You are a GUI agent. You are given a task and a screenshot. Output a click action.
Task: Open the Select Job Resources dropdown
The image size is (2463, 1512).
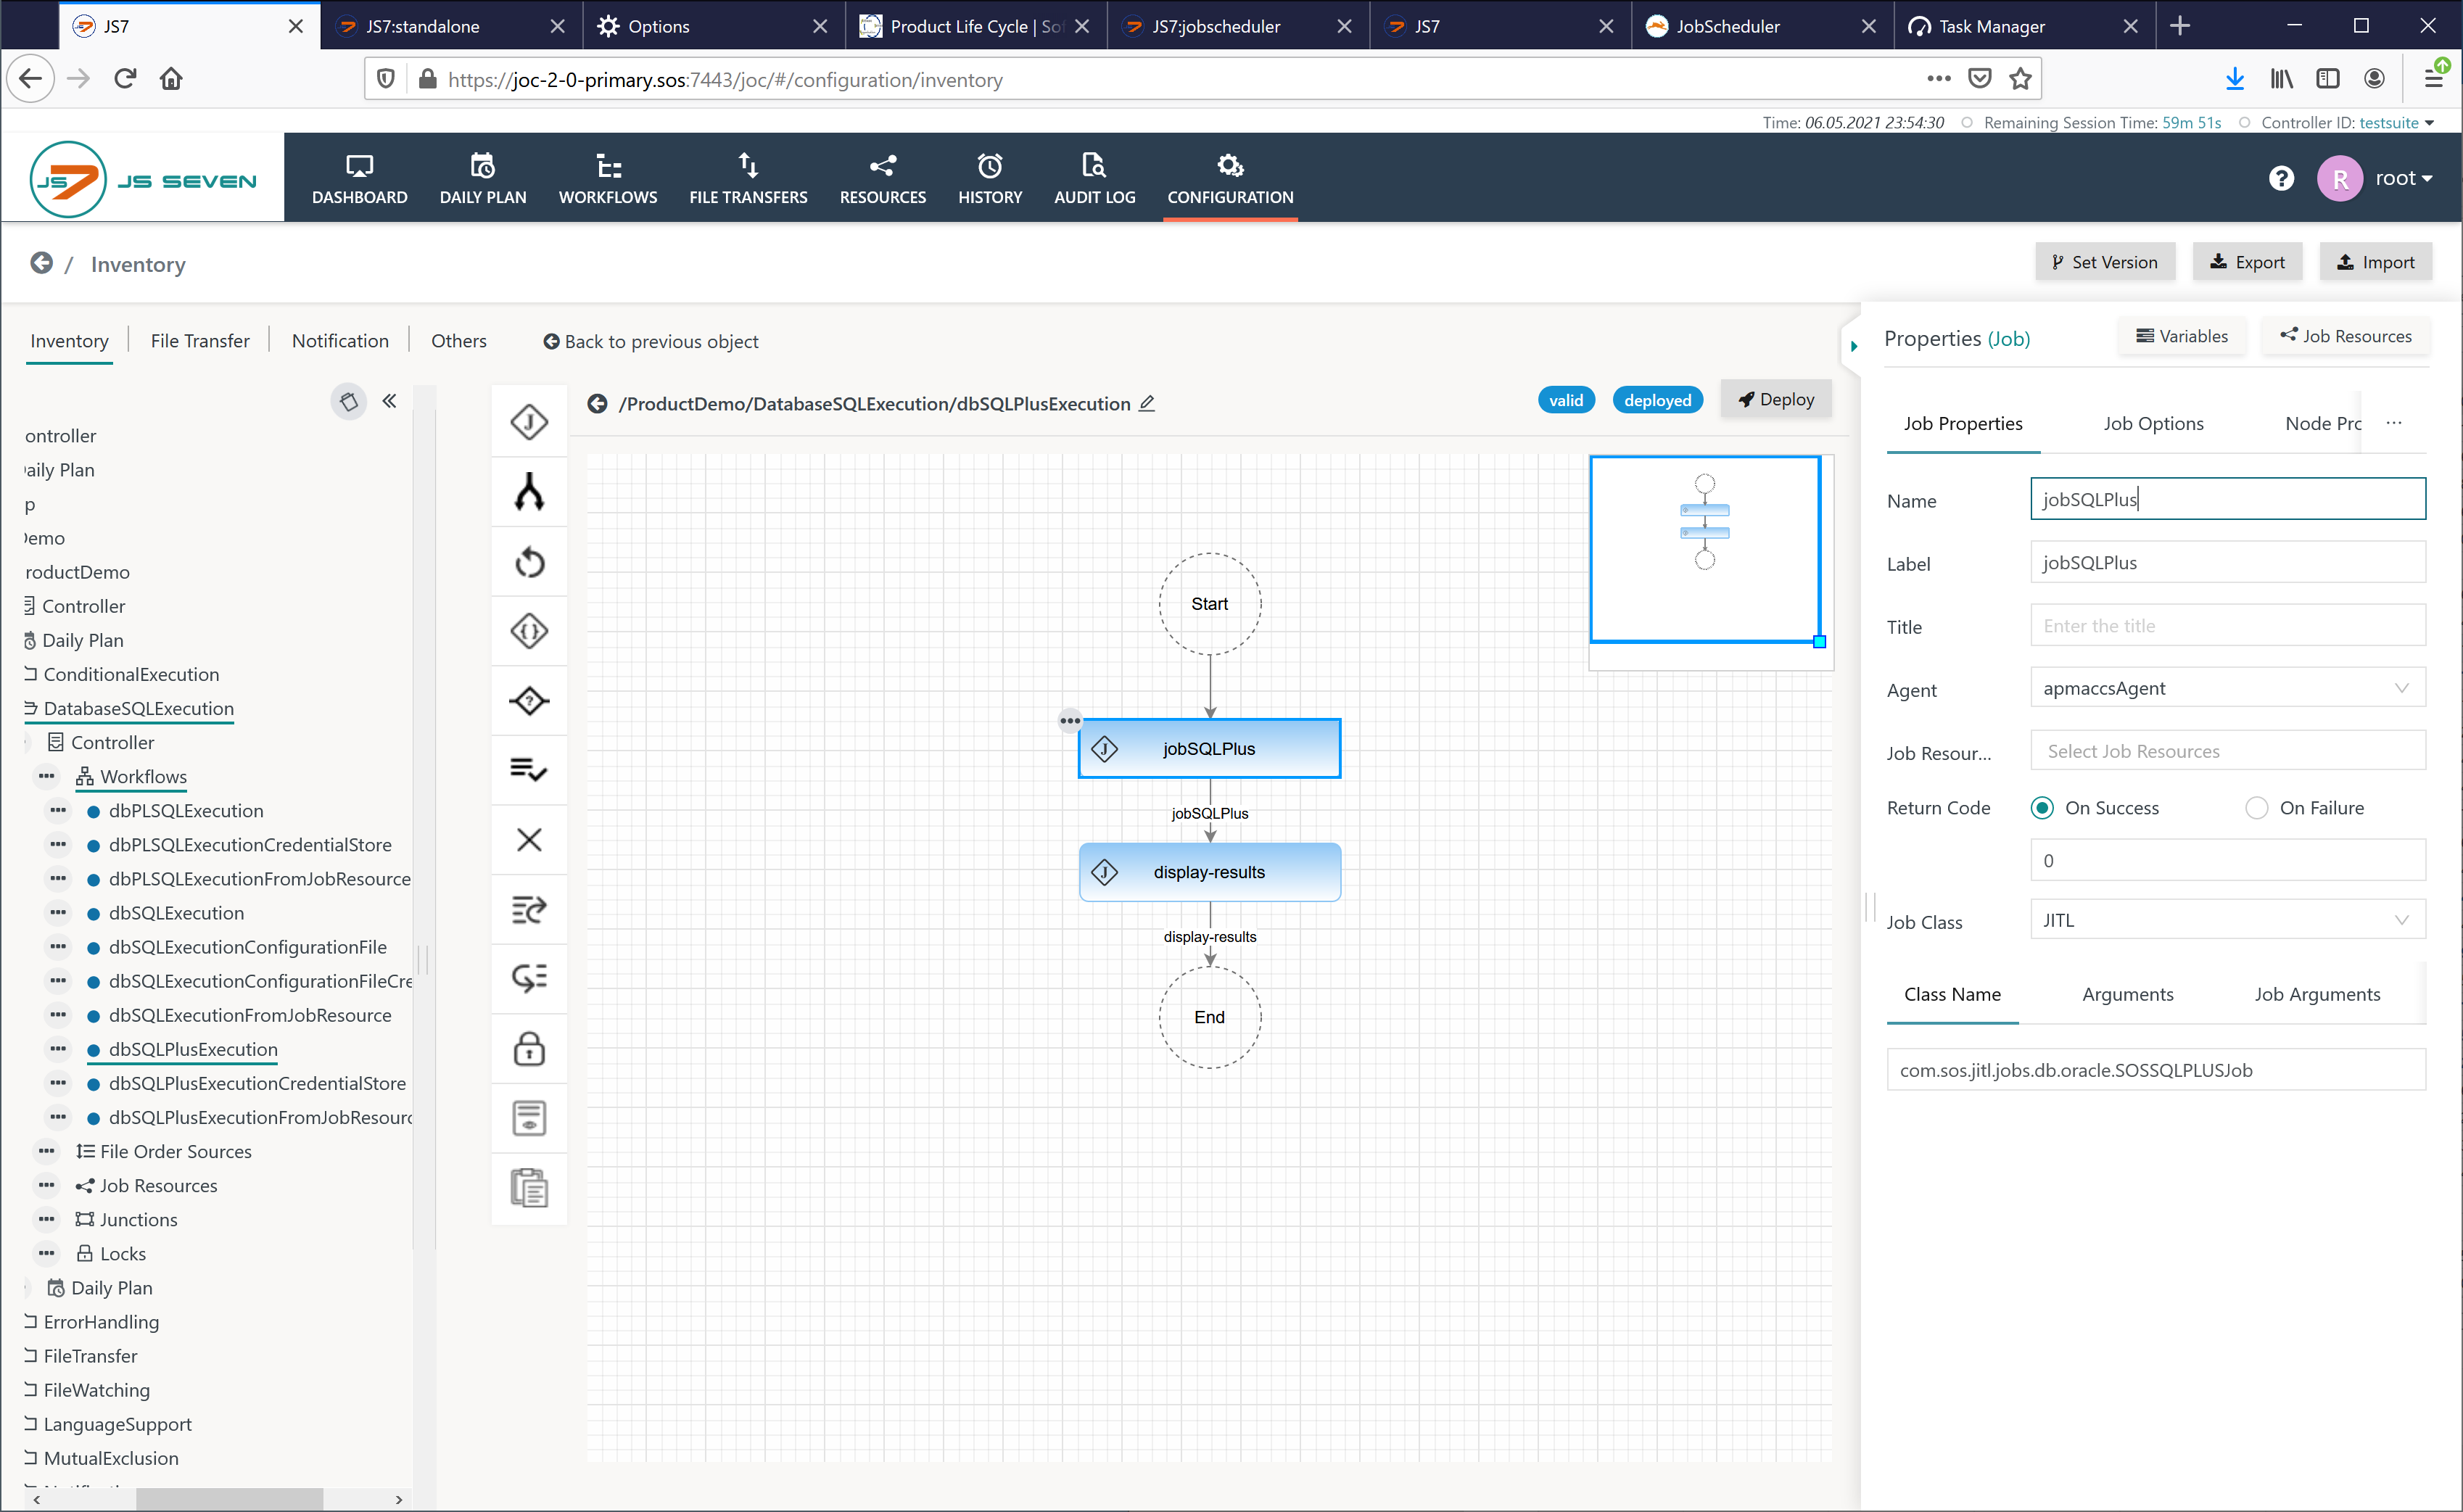tap(2227, 751)
